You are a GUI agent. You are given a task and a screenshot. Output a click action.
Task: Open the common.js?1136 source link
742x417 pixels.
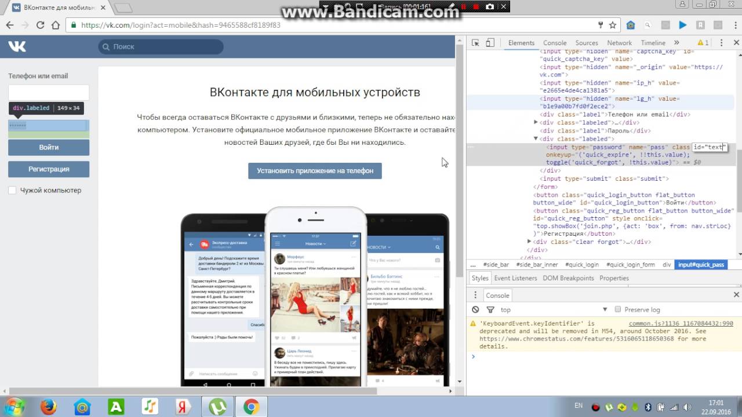pyautogui.click(x=681, y=324)
